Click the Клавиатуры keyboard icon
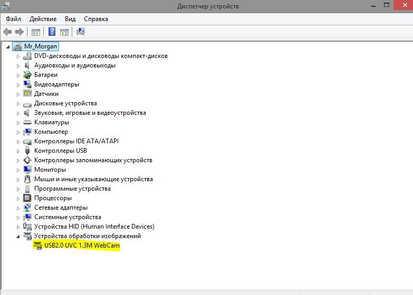 27,122
